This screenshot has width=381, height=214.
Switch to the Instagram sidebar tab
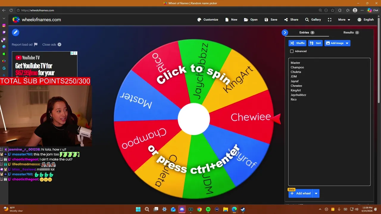4,26
